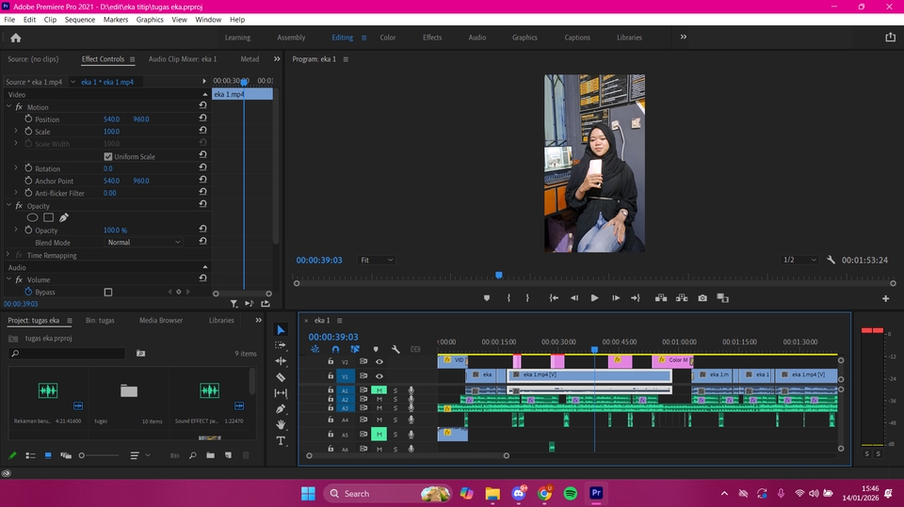
Task: Solo audio track A4
Action: pos(395,420)
